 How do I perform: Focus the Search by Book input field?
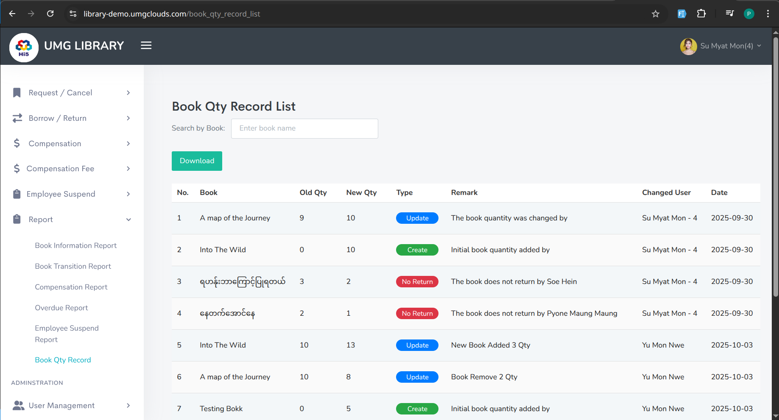[304, 128]
